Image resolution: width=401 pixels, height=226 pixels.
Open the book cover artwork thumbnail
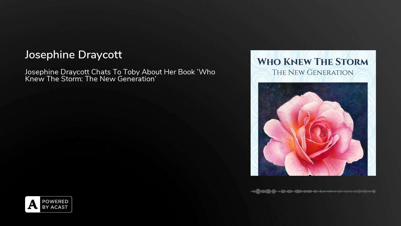(x=313, y=113)
